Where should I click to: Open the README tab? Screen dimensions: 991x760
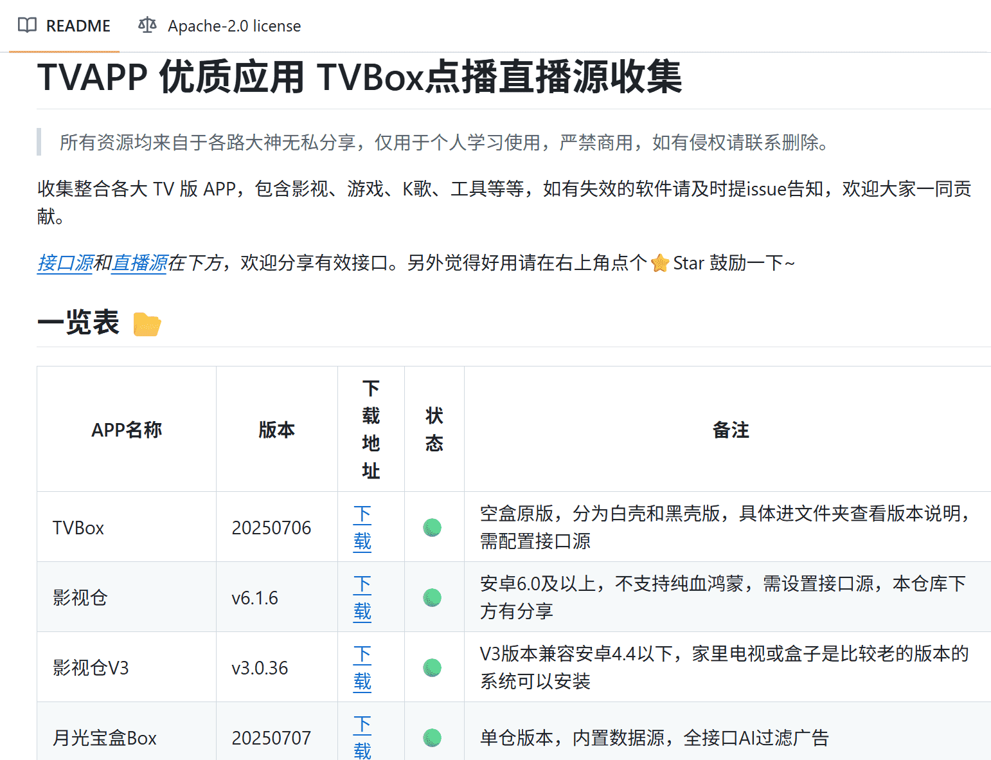click(x=64, y=26)
